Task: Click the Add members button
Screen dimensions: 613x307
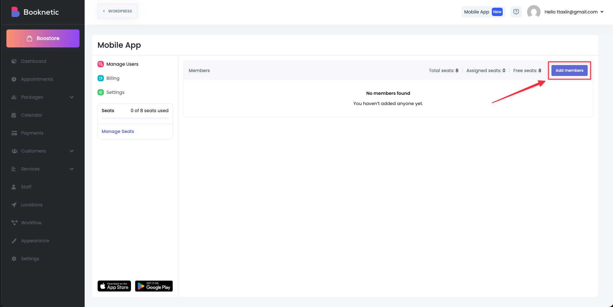Action: [x=569, y=71]
